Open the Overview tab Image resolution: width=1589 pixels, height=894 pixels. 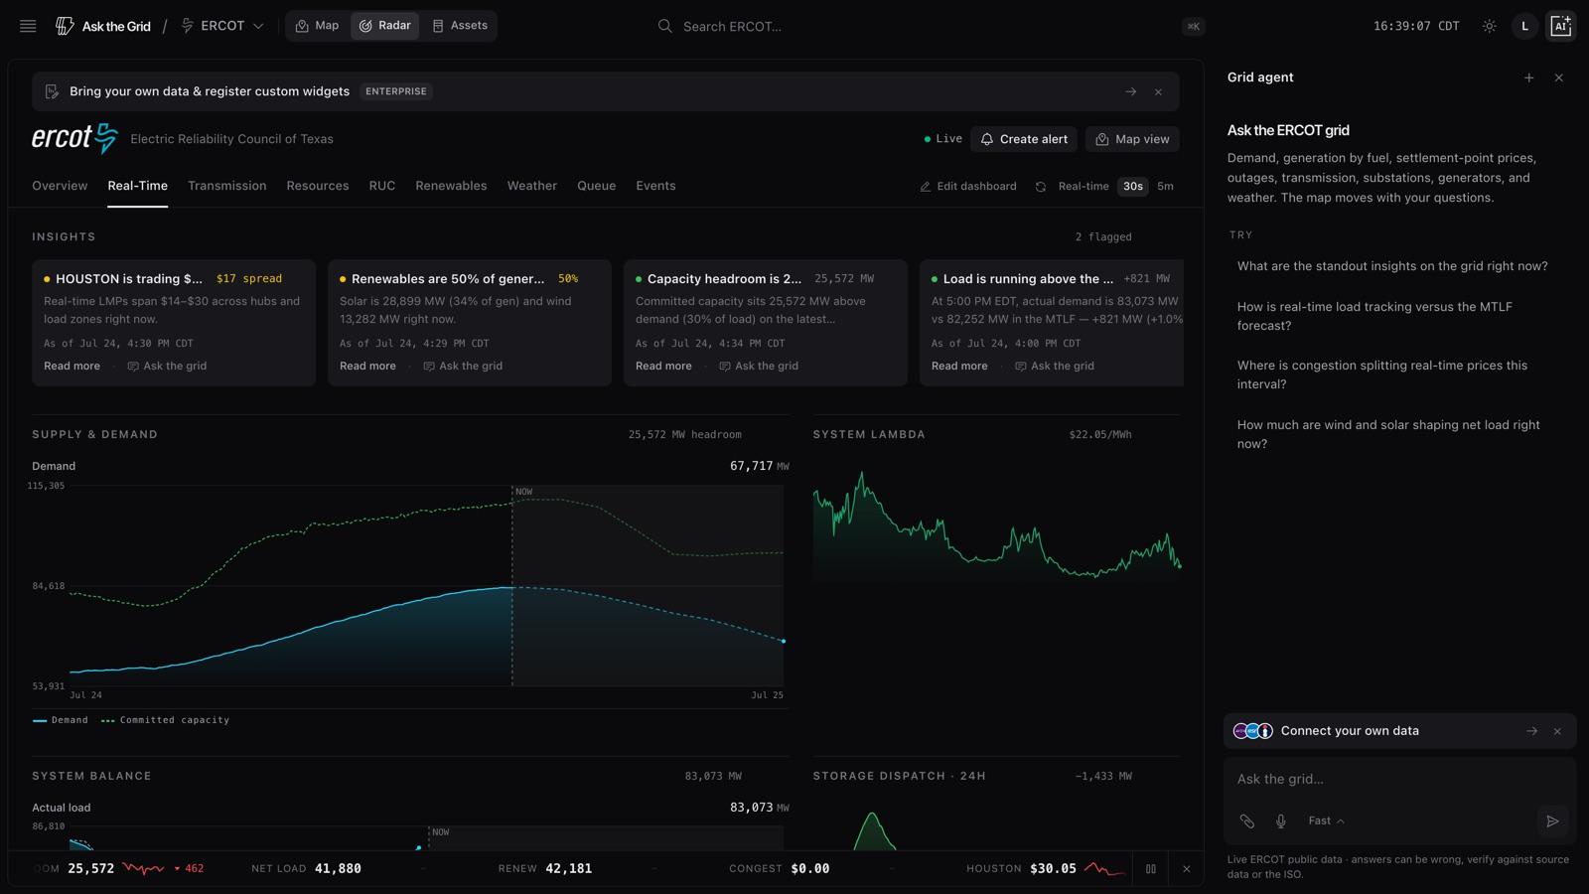click(x=60, y=186)
